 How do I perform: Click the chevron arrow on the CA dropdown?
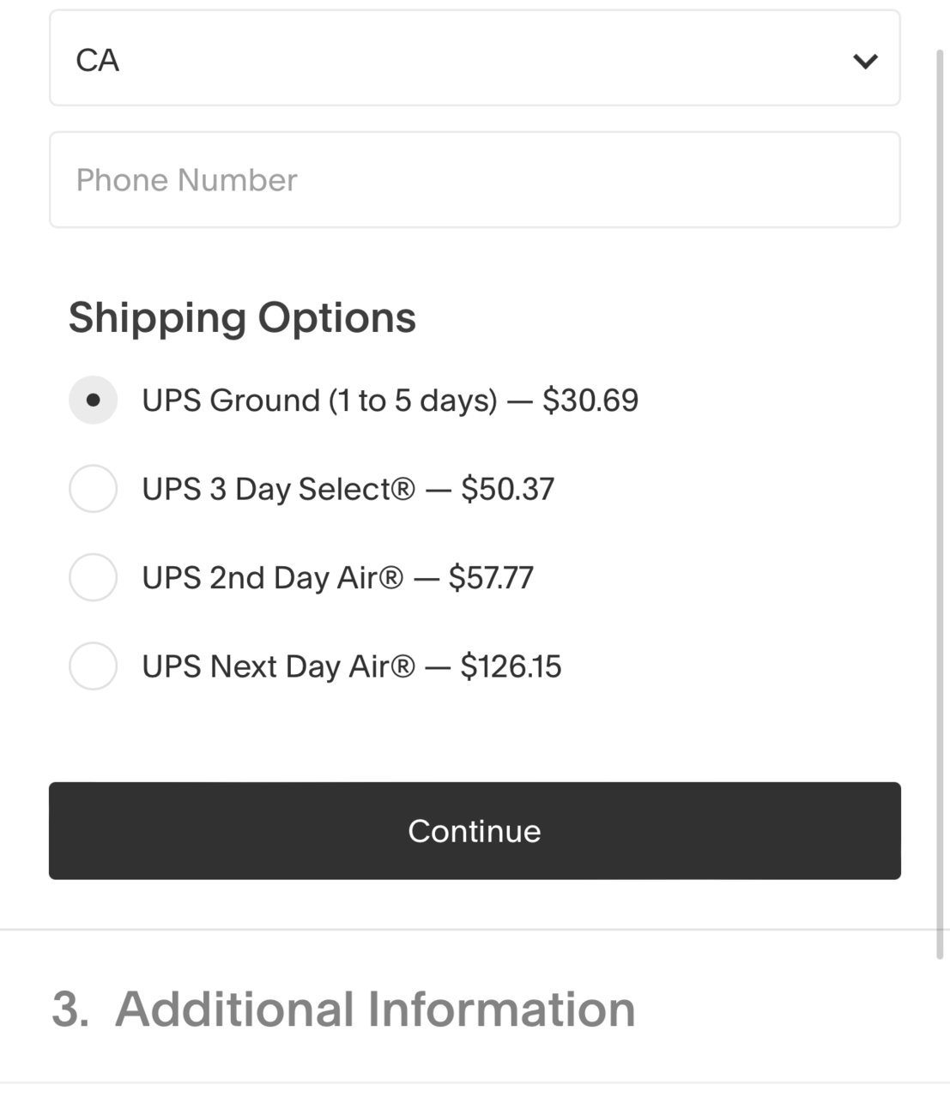pos(865,61)
